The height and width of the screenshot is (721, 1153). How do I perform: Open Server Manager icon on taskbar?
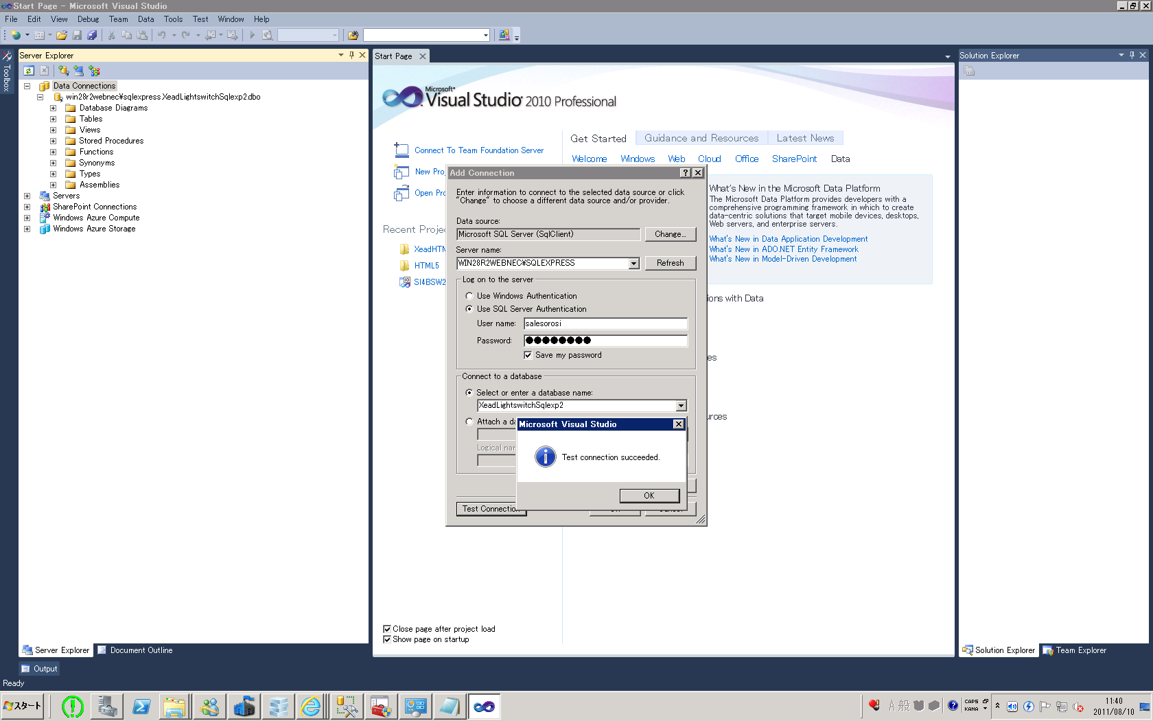tap(107, 706)
